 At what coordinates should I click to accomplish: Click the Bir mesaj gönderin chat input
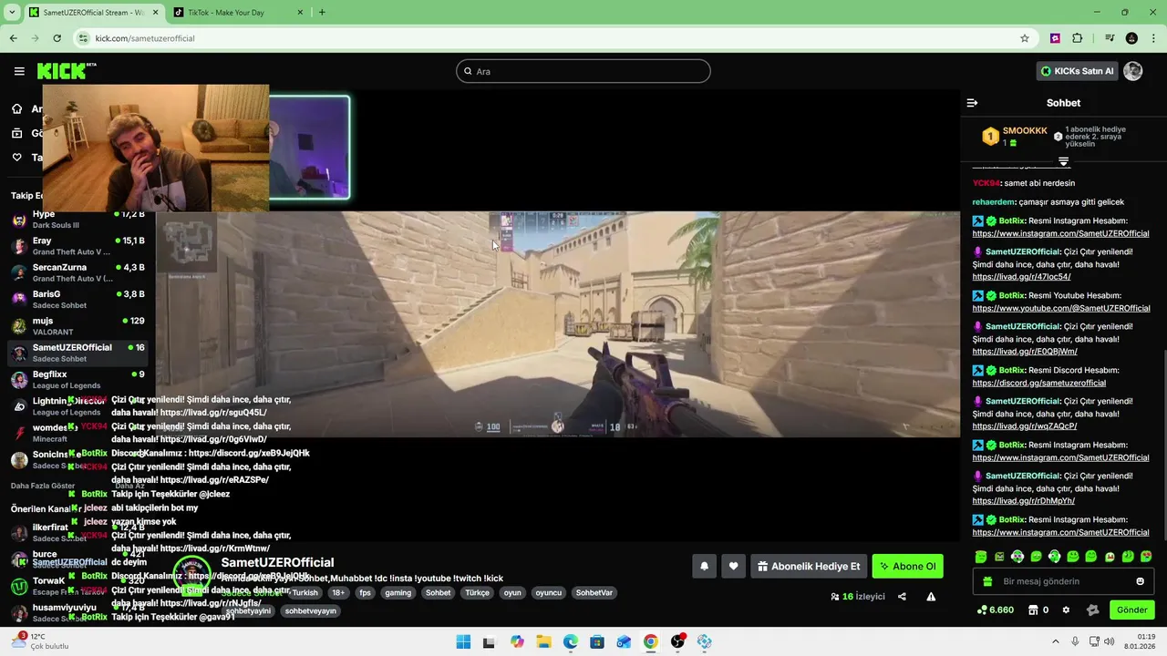coord(1062,581)
